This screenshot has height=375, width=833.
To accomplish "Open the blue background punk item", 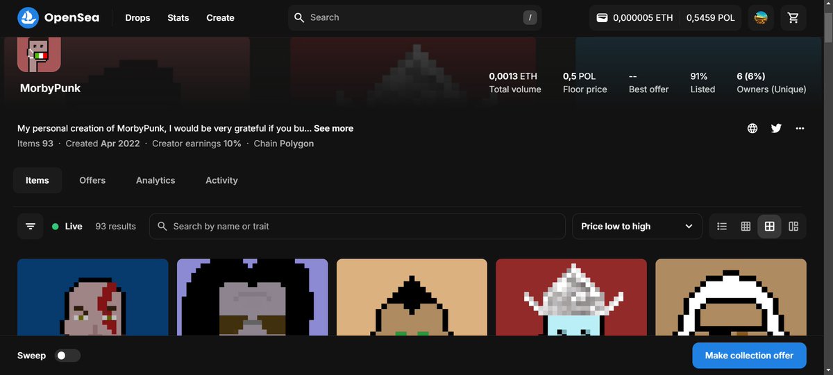I will [x=93, y=297].
